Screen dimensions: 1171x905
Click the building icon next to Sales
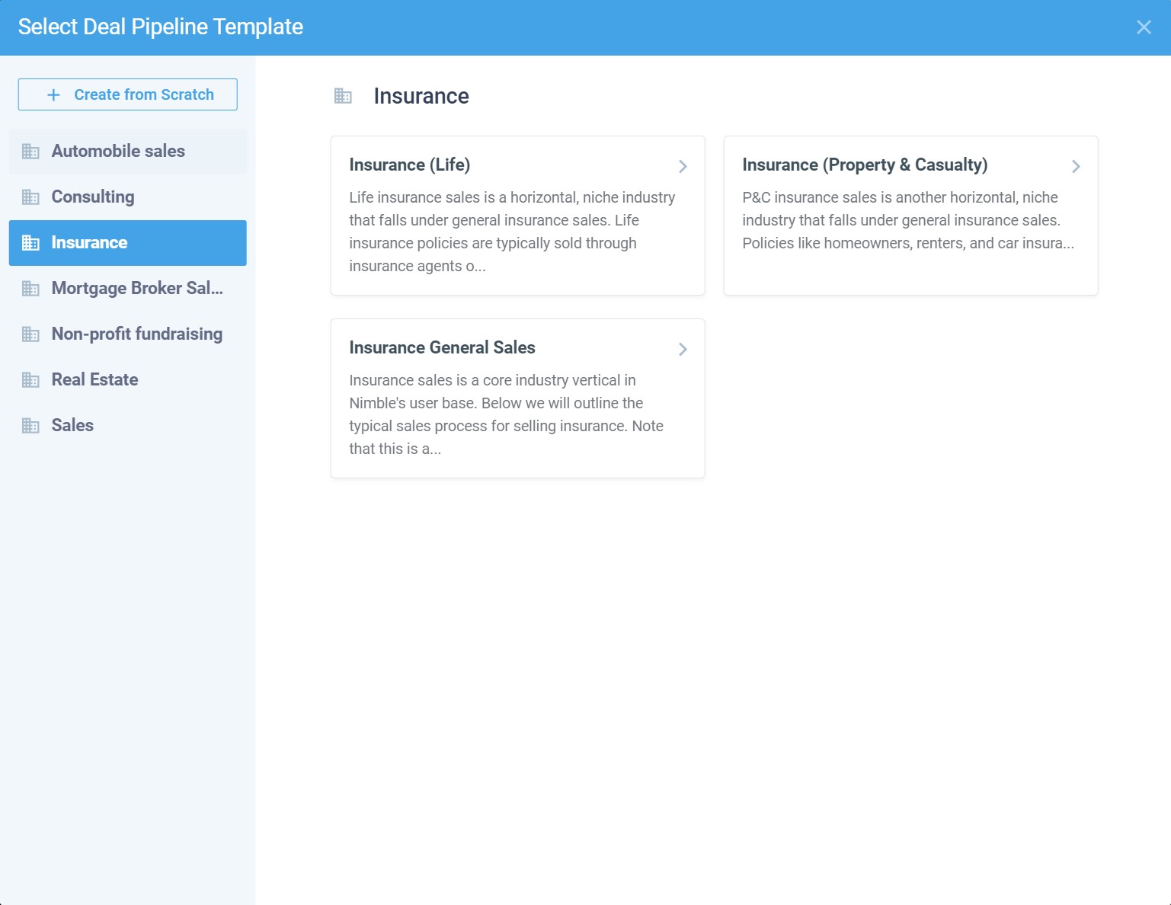coord(30,426)
